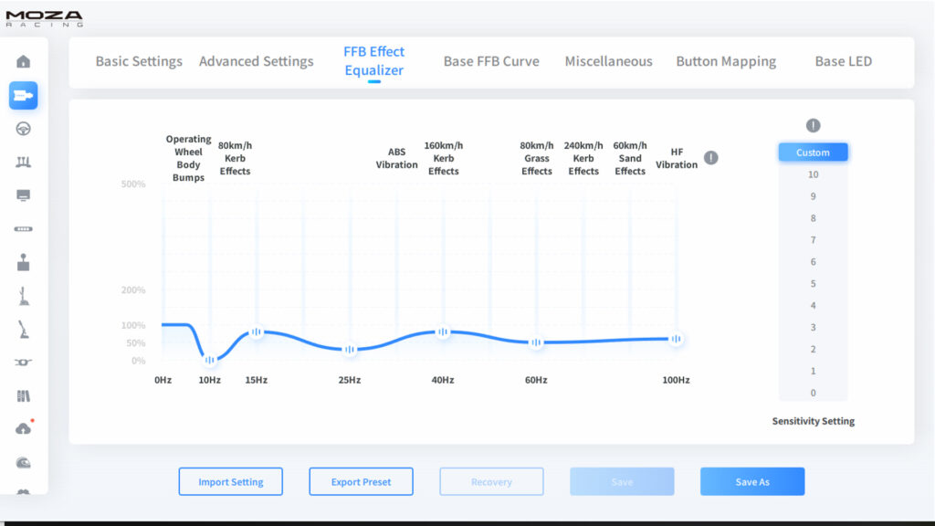
Task: Open the display/monitor device settings icon
Action: point(24,195)
